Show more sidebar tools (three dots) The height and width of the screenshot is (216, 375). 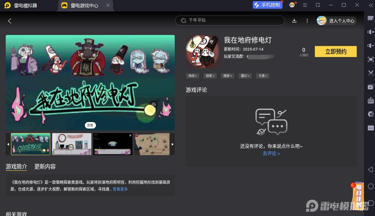(x=370, y=128)
